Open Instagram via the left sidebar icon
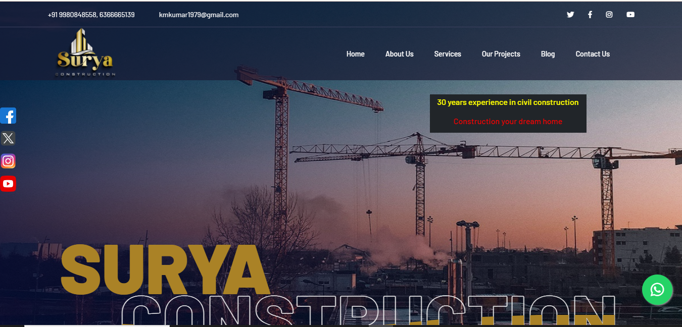Image resolution: width=682 pixels, height=327 pixels. point(8,161)
